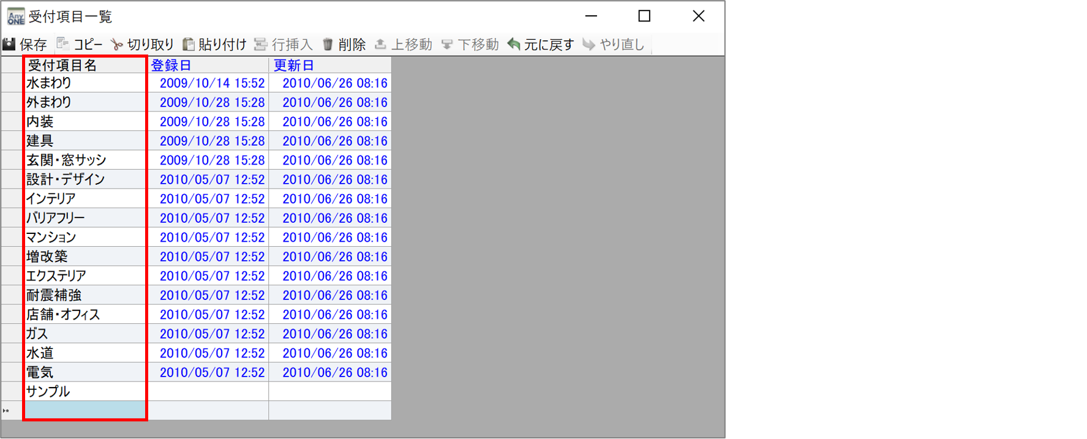
Task: Sort by the 登録日 column header
Action: (x=208, y=65)
